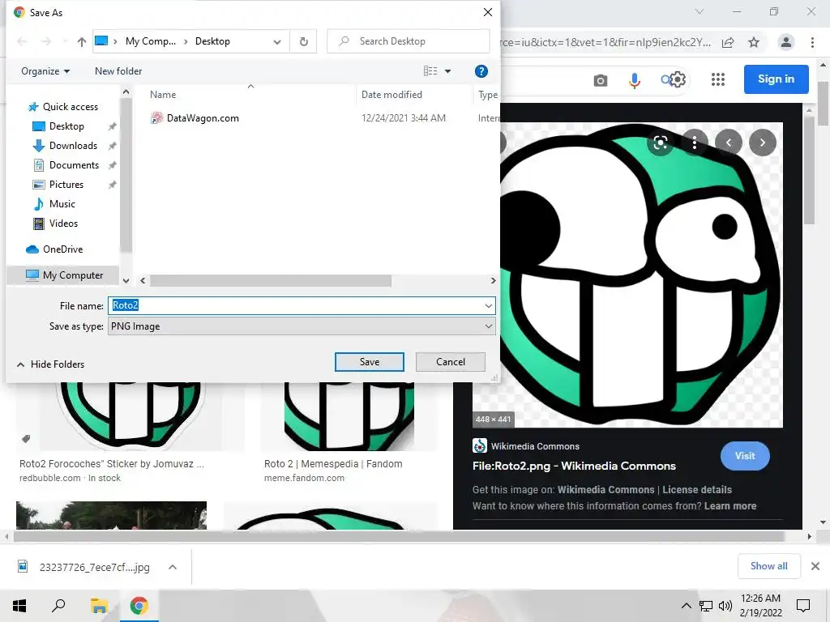
Task: Open the Save as type dropdown
Action: pos(302,326)
